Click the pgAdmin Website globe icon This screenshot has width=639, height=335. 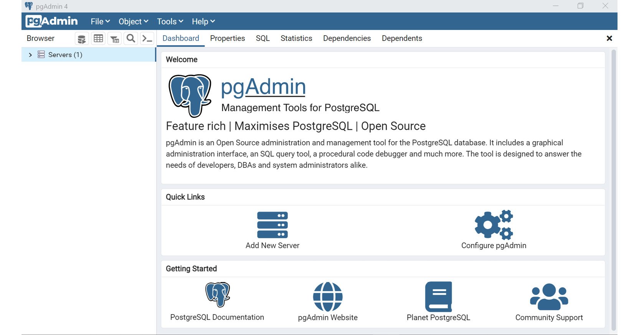328,297
